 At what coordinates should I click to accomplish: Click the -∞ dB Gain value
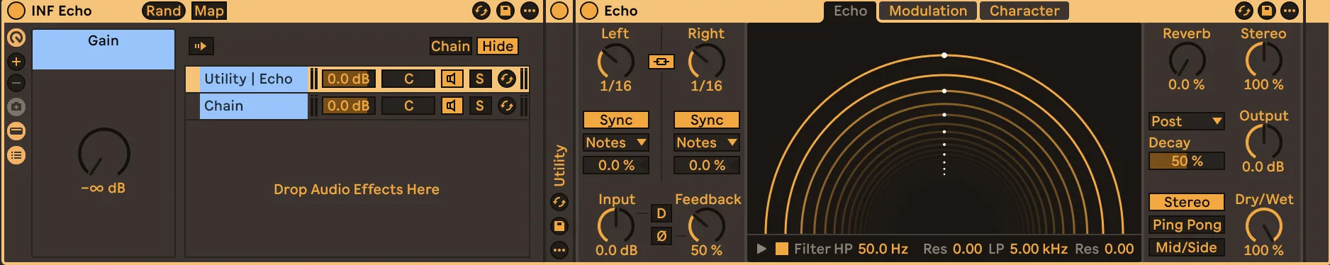104,188
